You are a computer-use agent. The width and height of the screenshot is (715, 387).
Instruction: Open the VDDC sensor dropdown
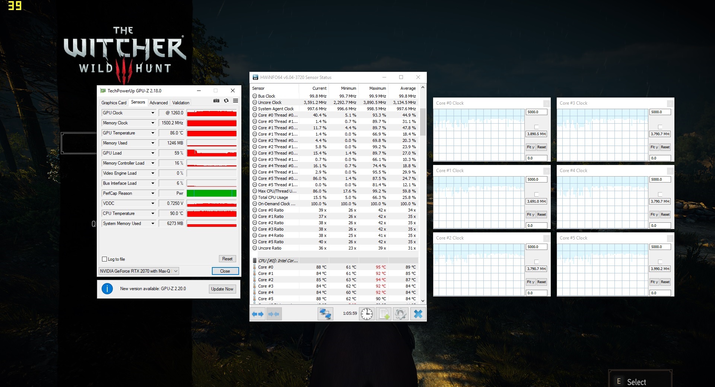(153, 203)
